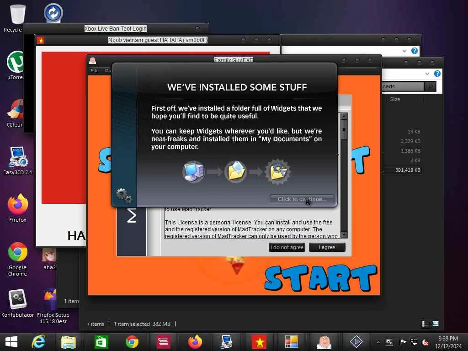Launch Internet Explorer from the taskbar
The image size is (468, 351).
click(38, 342)
